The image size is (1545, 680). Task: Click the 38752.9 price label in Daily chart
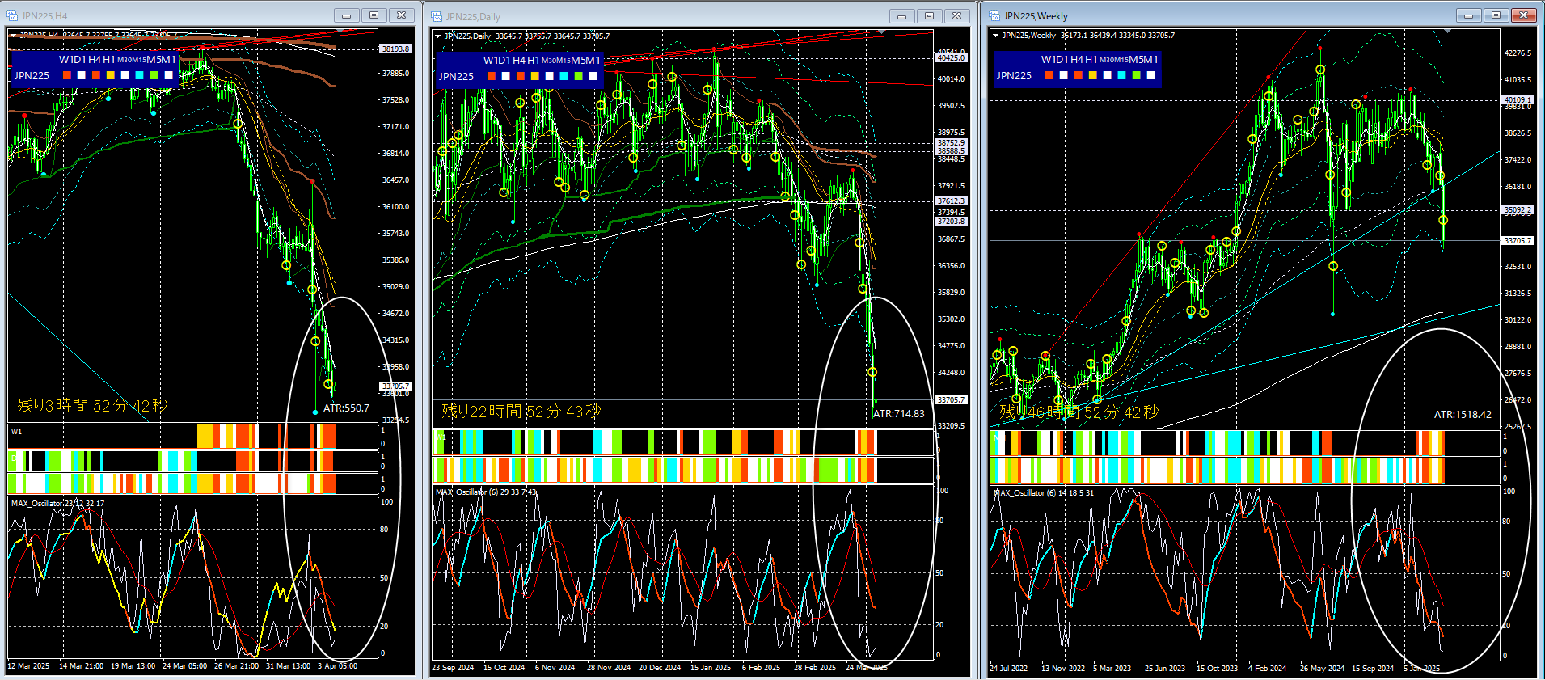point(951,143)
